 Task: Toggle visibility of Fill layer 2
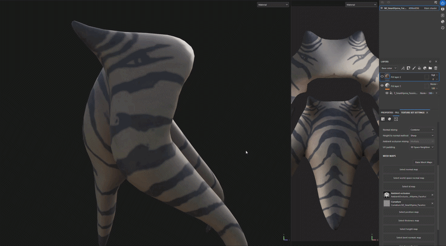[382, 76]
